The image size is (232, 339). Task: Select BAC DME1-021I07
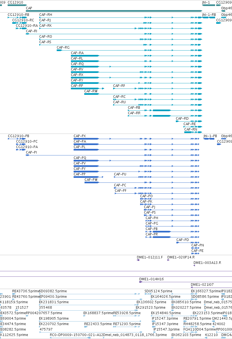(x=211, y=287)
